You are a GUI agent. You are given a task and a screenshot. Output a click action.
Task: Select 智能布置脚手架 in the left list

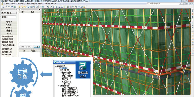click(7, 49)
